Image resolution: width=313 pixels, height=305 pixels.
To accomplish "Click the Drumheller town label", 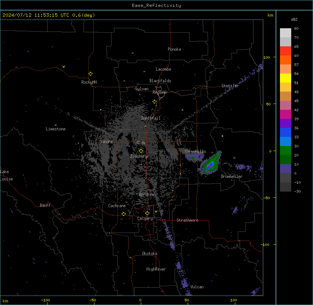I will pos(232,176).
